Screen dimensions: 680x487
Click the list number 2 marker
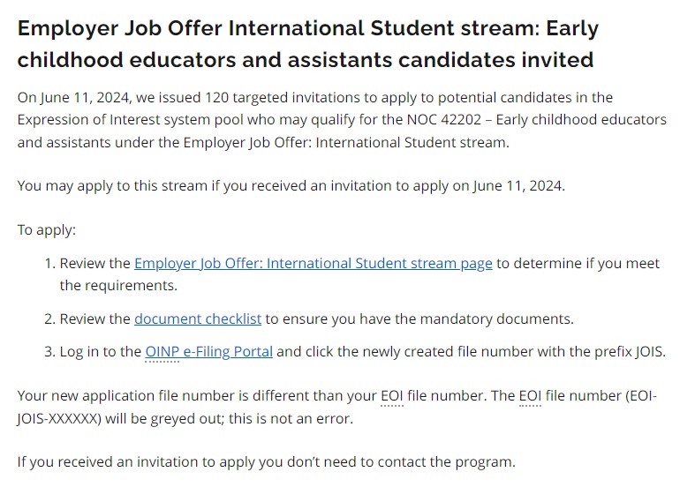(x=49, y=318)
